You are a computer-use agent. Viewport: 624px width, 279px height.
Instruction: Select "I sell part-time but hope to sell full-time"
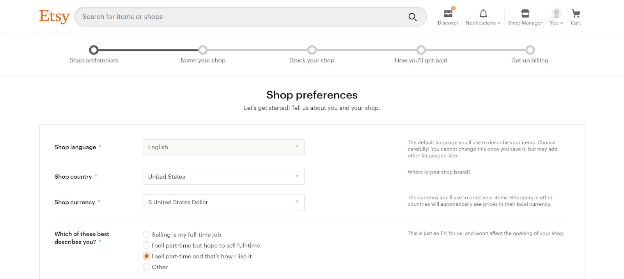(147, 245)
